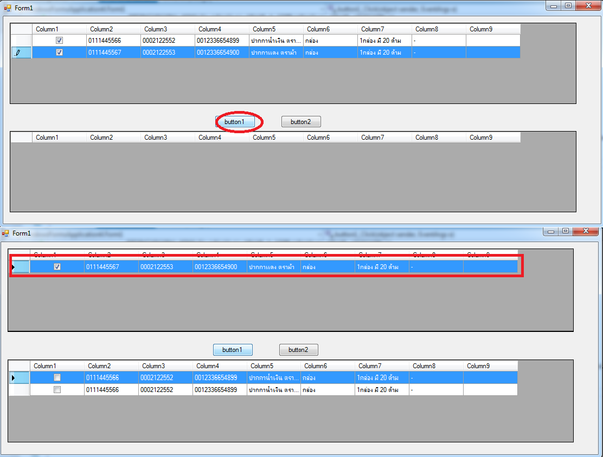Click 'กล่อง' in the unhighlighted row of the lower window
The image size is (603, 457).
[328, 390]
